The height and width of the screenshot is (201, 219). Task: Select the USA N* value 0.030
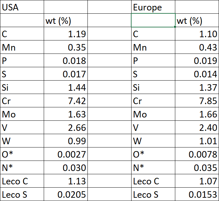pos(65,168)
